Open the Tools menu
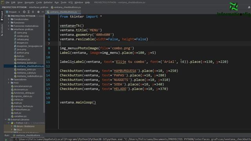 pyautogui.click(x=64, y=2)
